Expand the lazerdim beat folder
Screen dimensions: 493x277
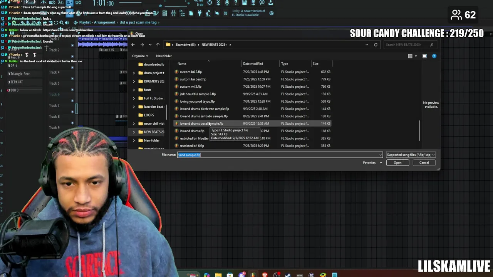pos(134,107)
